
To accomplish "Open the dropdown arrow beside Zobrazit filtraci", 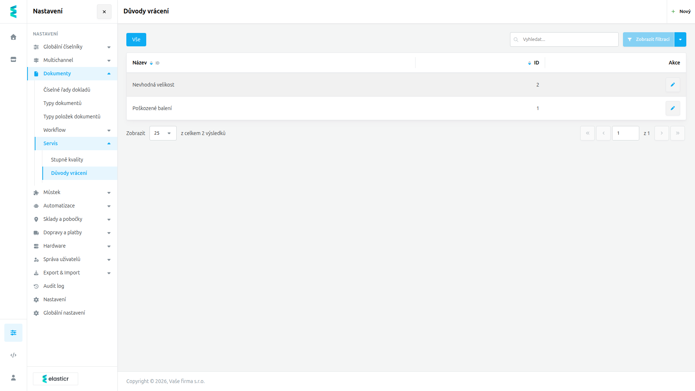I will point(680,39).
